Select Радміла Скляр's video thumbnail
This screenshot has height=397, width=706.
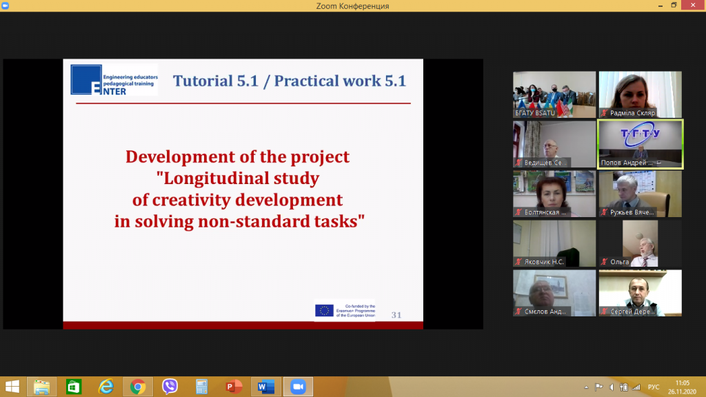(640, 94)
